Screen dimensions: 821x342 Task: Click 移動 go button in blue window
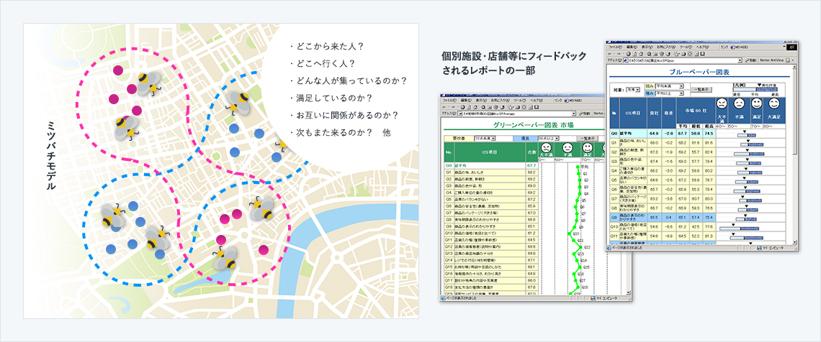(x=751, y=60)
